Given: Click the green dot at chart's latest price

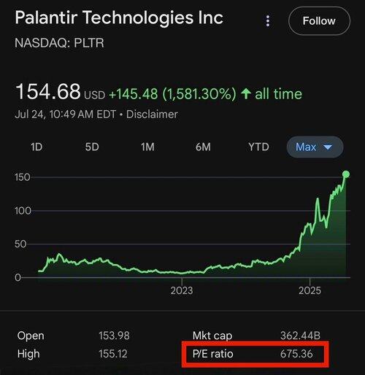Looking at the screenshot, I should click(x=346, y=174).
